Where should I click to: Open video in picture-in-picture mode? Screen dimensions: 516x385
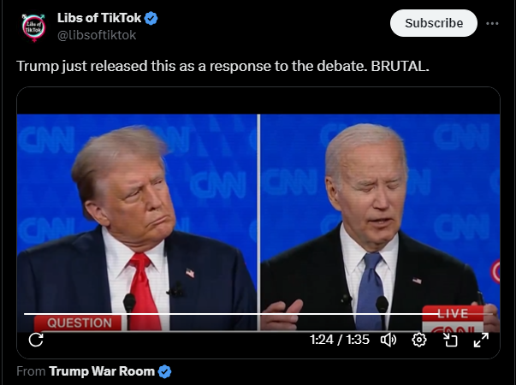[450, 340]
